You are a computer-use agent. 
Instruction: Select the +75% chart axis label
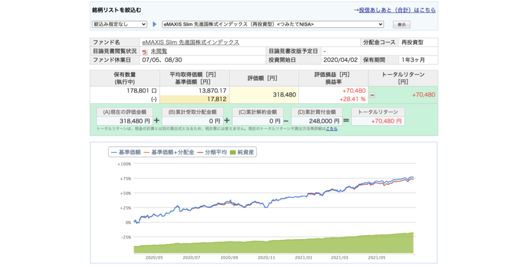(x=126, y=179)
